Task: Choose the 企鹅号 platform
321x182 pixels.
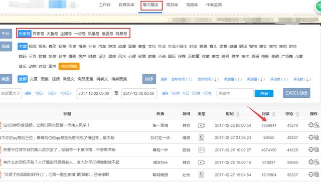Action: pos(66,34)
